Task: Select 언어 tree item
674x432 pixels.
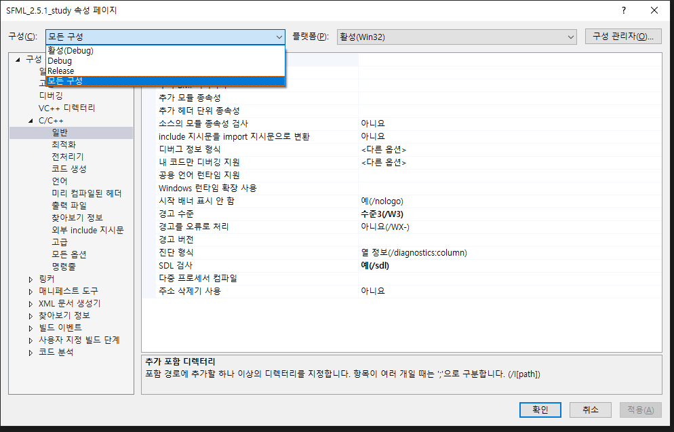Action: (60, 181)
